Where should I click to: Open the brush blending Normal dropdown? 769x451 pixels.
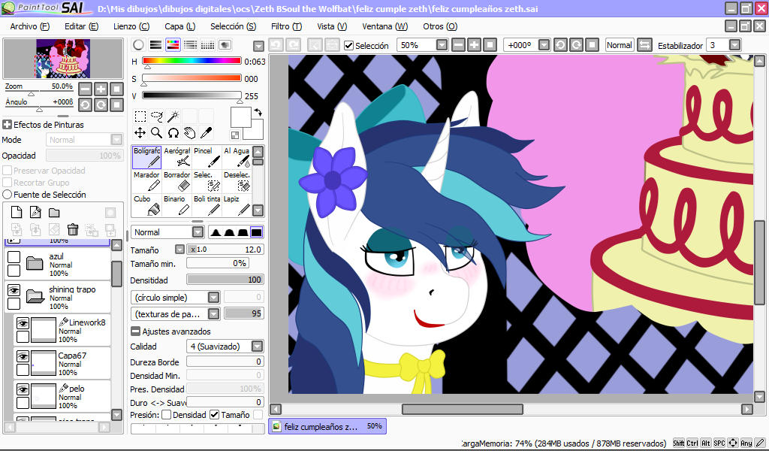tap(198, 232)
